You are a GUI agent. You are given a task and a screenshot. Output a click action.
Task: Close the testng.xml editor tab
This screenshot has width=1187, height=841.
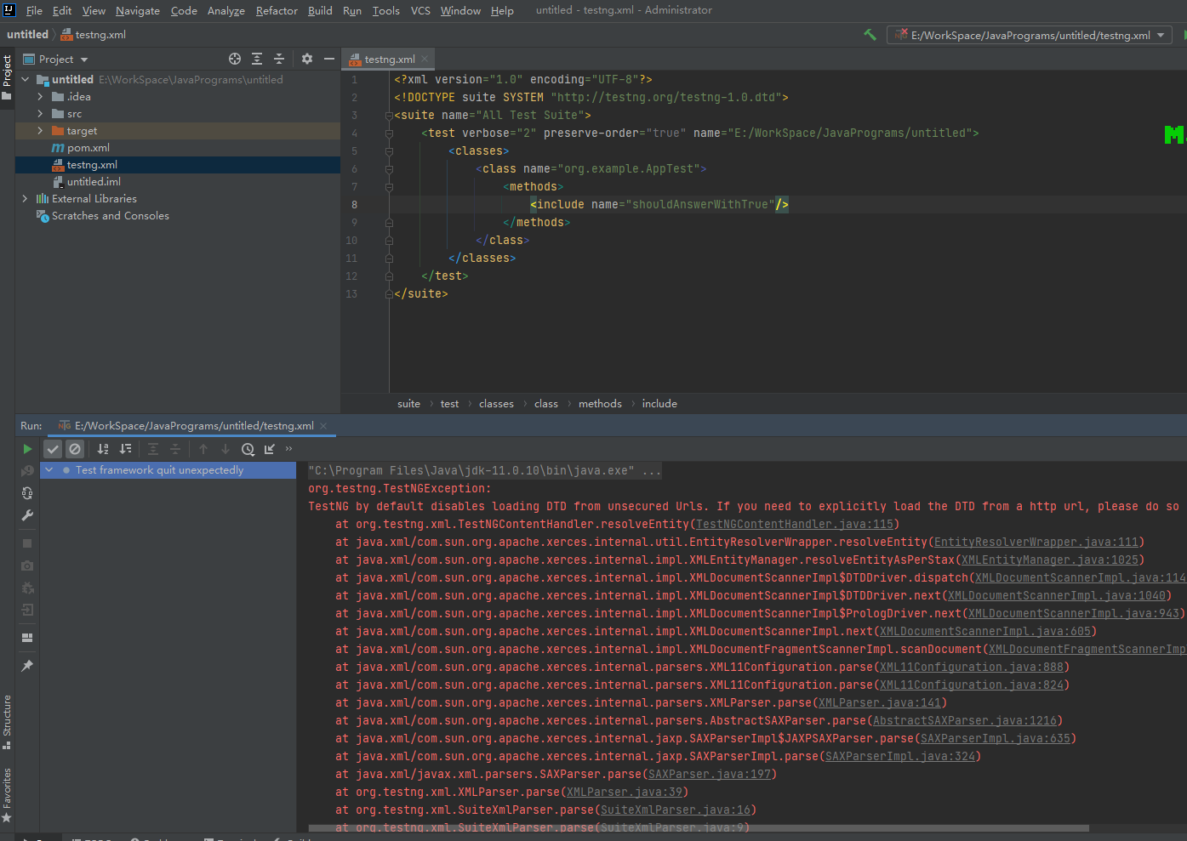425,60
